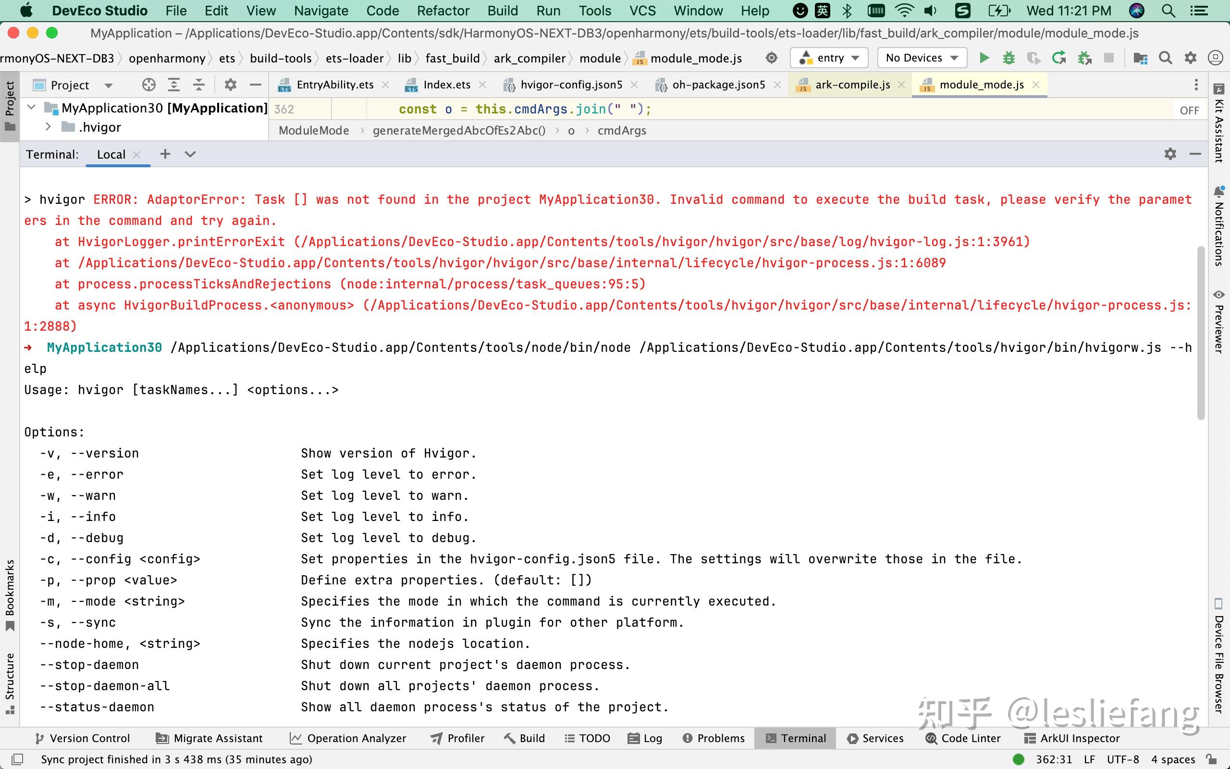1230x769 pixels.
Task: Open the IDE settings gear in the toolbar
Action: [x=1190, y=58]
